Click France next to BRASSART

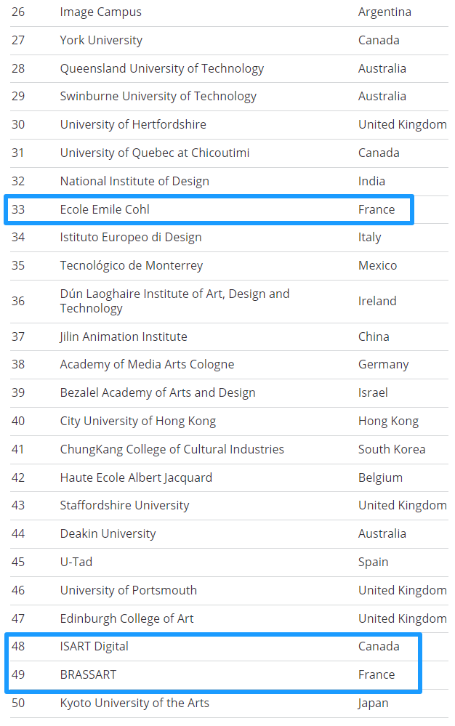click(x=377, y=674)
